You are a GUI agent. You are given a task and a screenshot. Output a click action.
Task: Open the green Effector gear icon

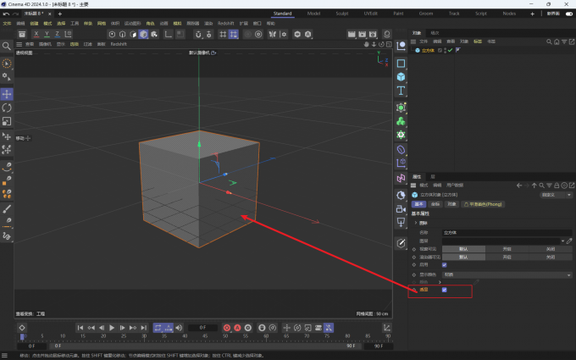click(x=401, y=135)
